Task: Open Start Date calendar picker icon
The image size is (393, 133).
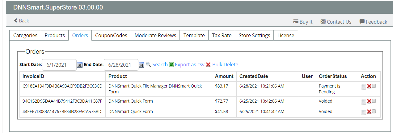Action: [80, 65]
